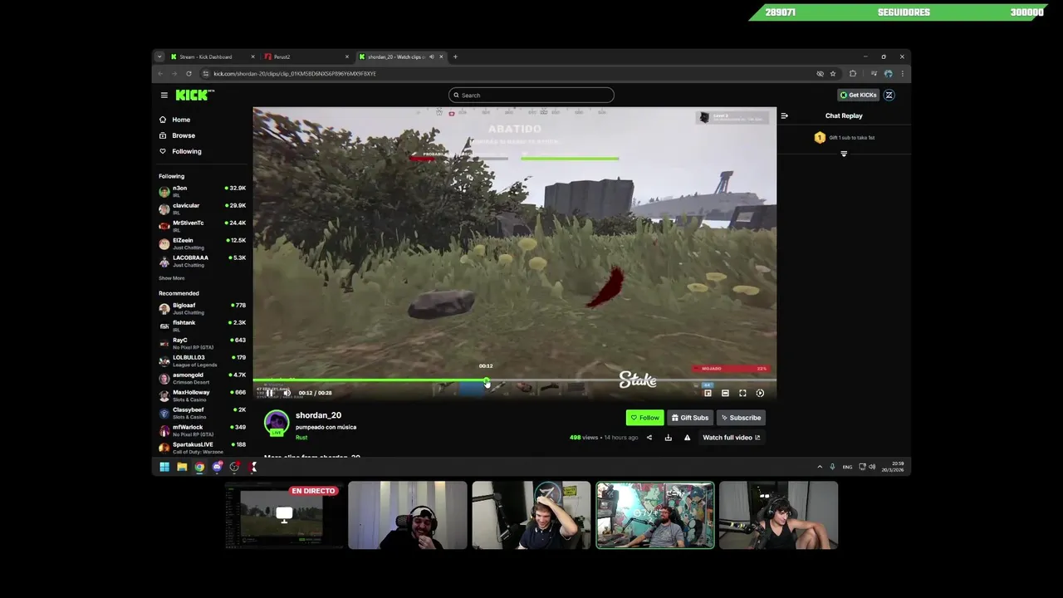Reload the current page
Screen dimensions: 1063x598
click(189, 73)
